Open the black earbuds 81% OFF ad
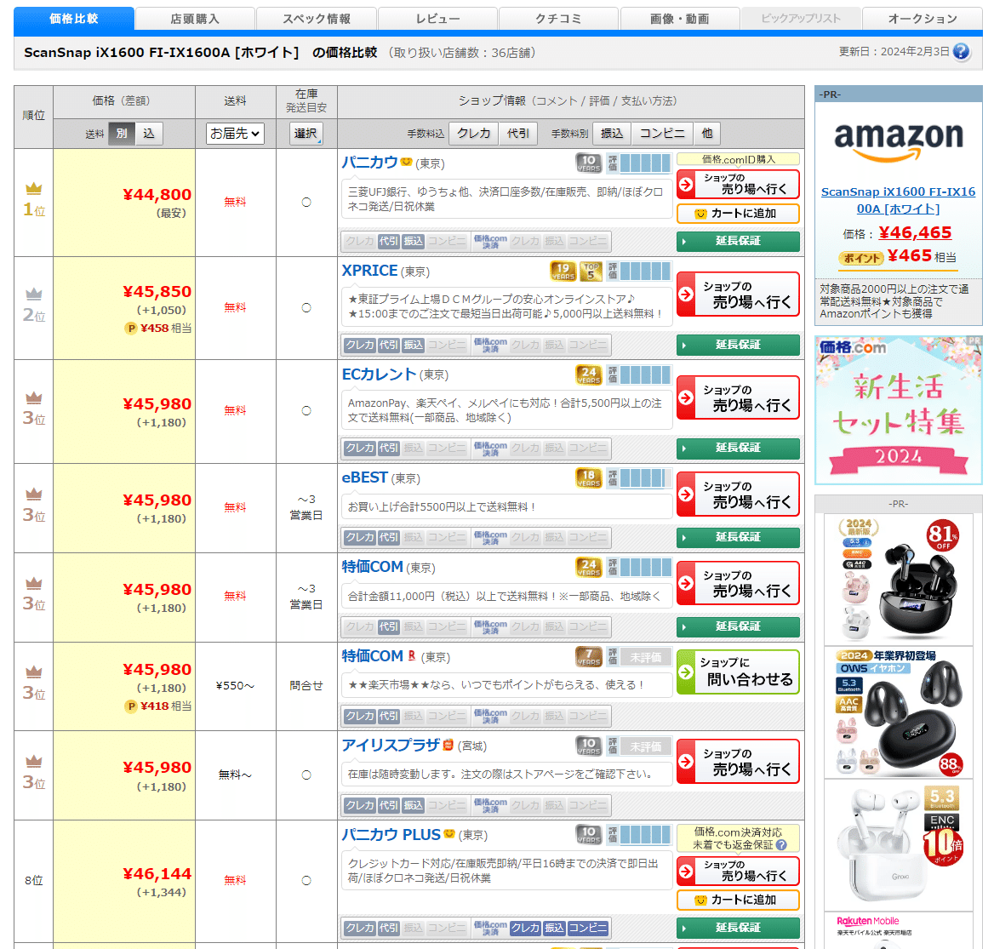 click(899, 580)
